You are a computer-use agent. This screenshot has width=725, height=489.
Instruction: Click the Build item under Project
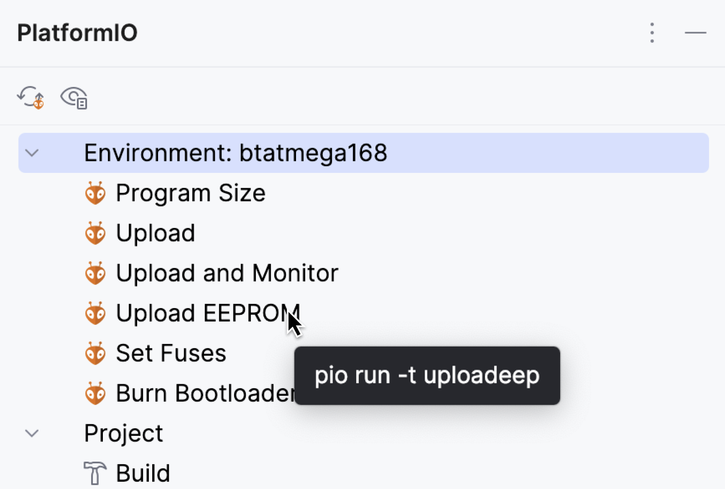coord(143,473)
